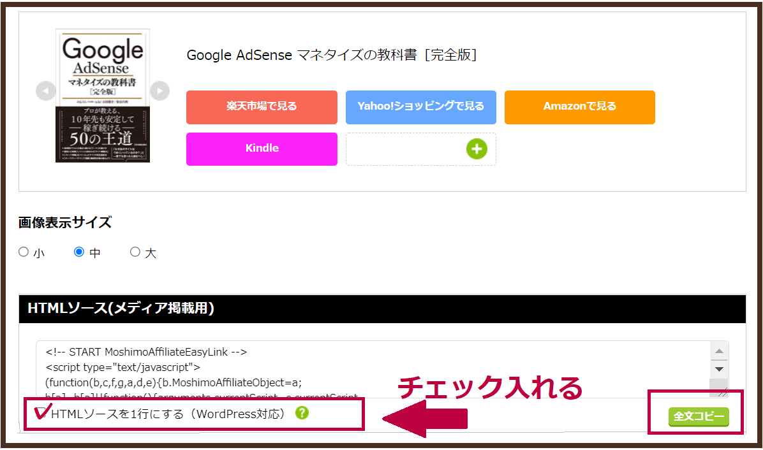763x450 pixels.
Task: Click the 楽天市場で見る button
Action: pyautogui.click(x=262, y=107)
